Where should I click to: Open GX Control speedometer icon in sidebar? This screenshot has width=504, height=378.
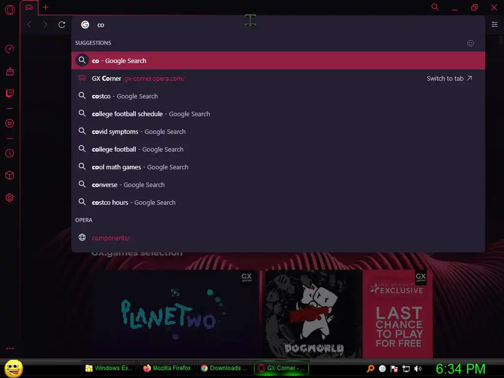tap(10, 49)
